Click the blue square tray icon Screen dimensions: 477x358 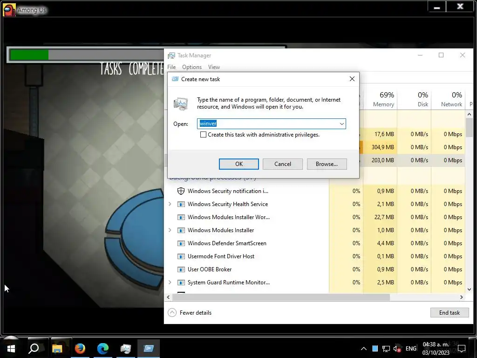point(375,349)
